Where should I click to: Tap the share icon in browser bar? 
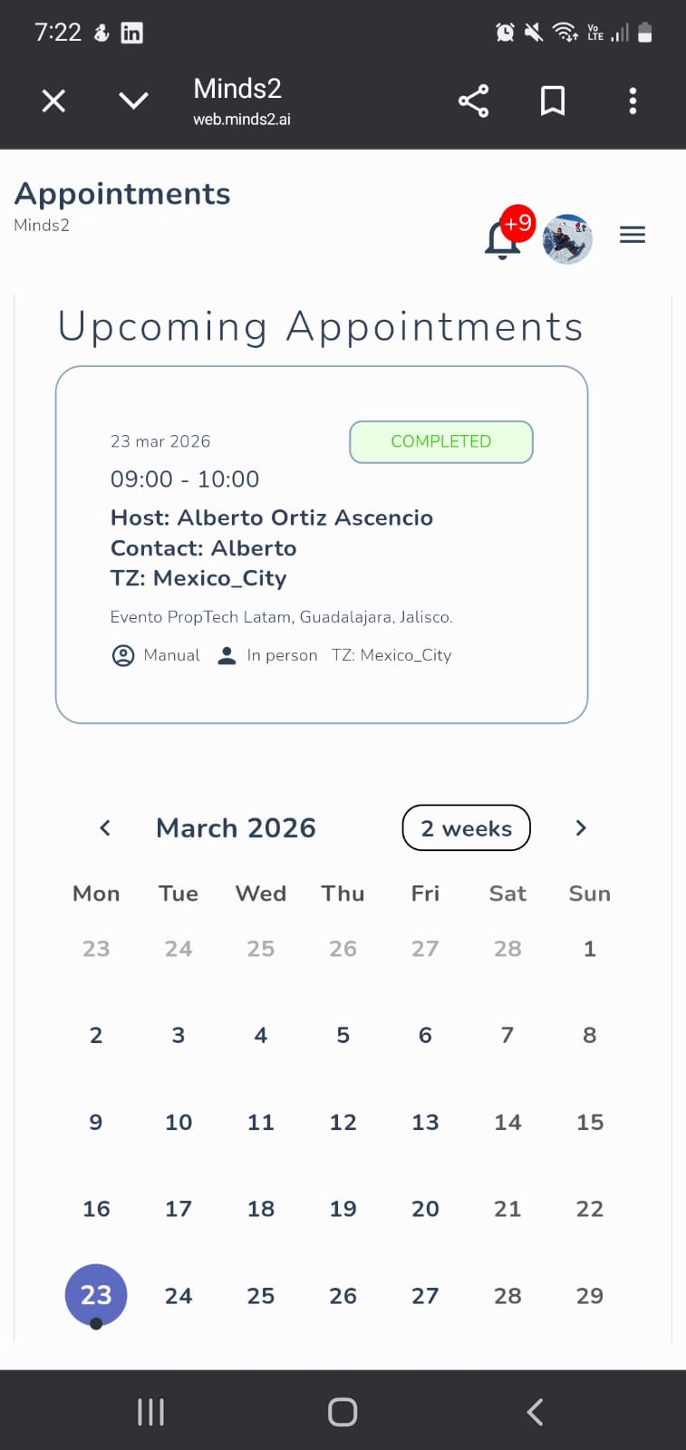[473, 101]
